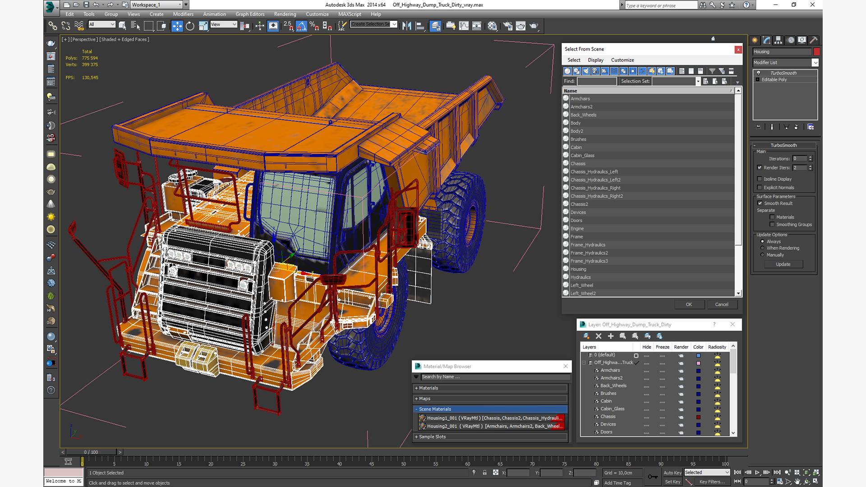
Task: Activate the Select and Link tool
Action: click(53, 26)
